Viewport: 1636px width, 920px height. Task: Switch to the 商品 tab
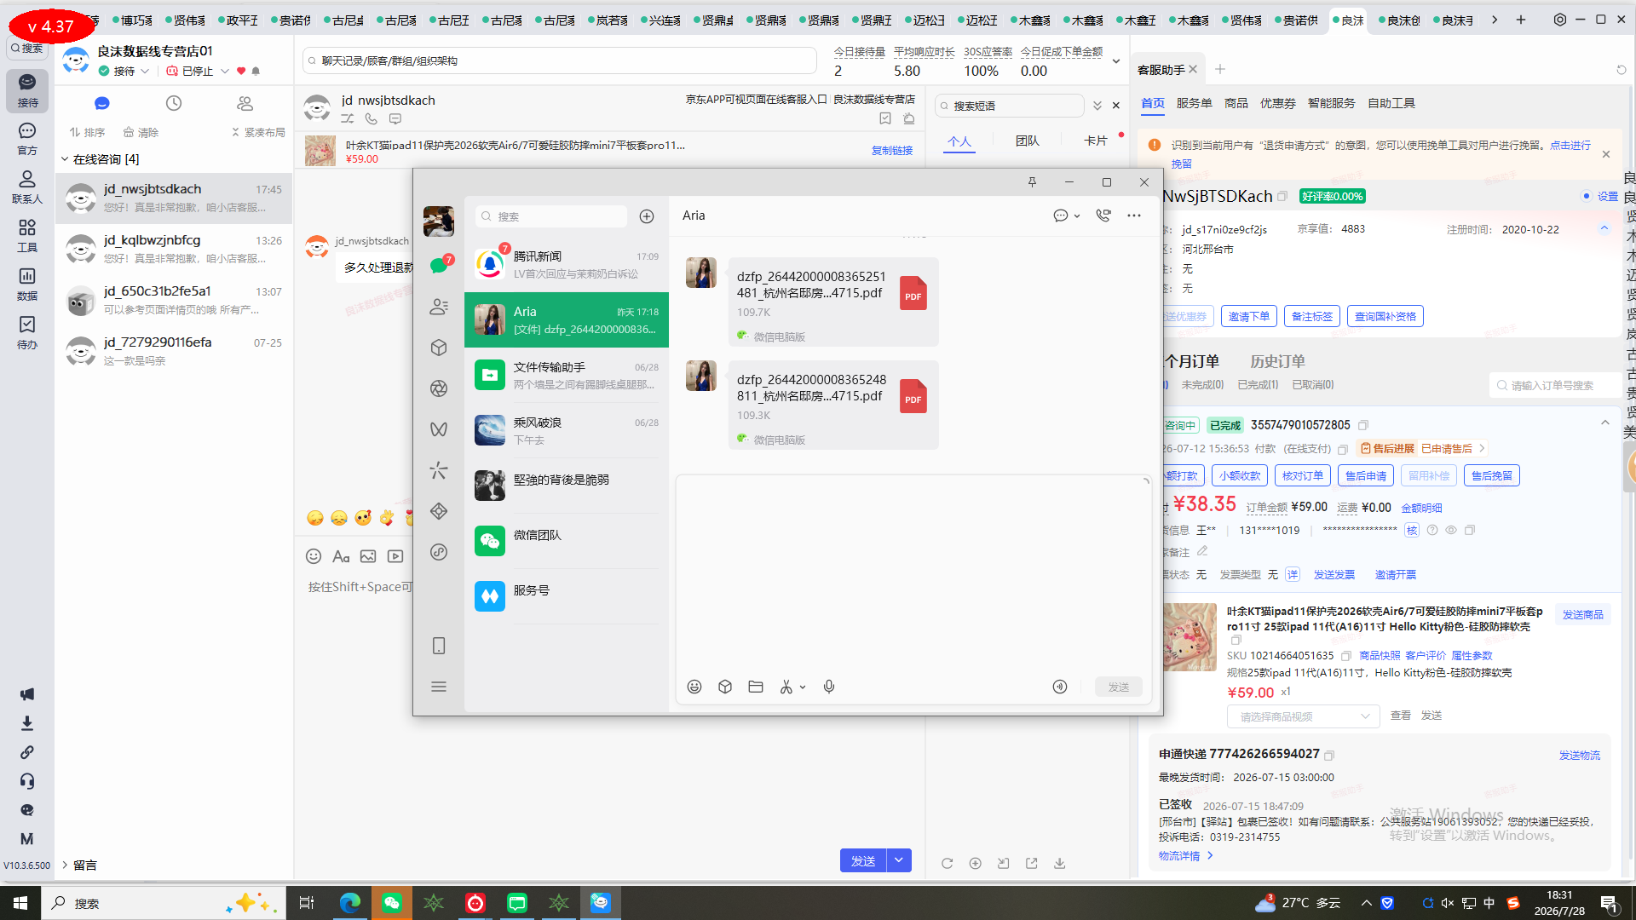point(1236,103)
